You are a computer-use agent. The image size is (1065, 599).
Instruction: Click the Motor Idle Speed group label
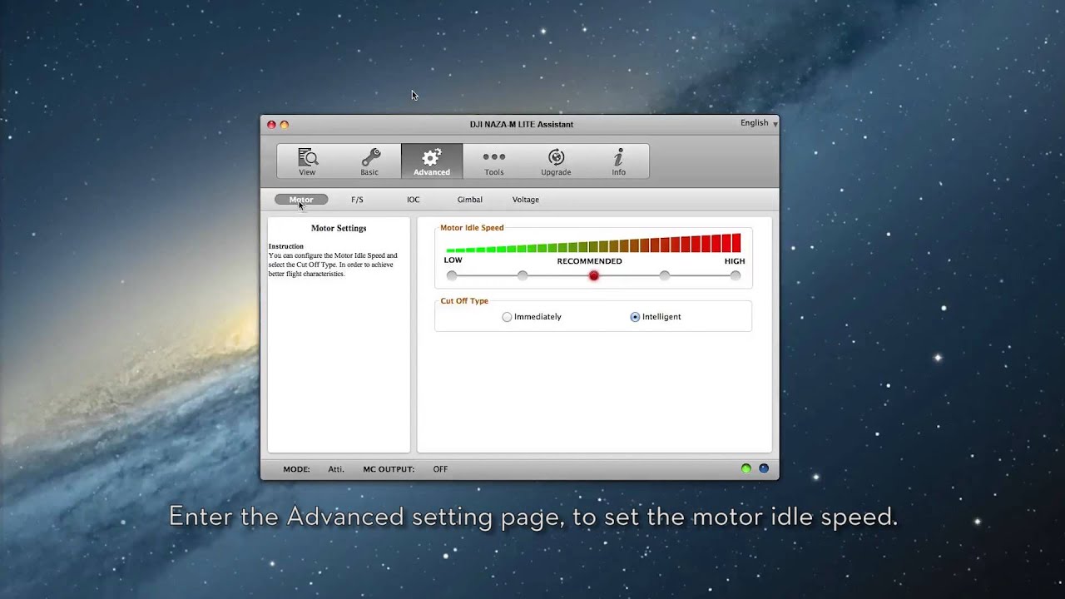coord(472,228)
